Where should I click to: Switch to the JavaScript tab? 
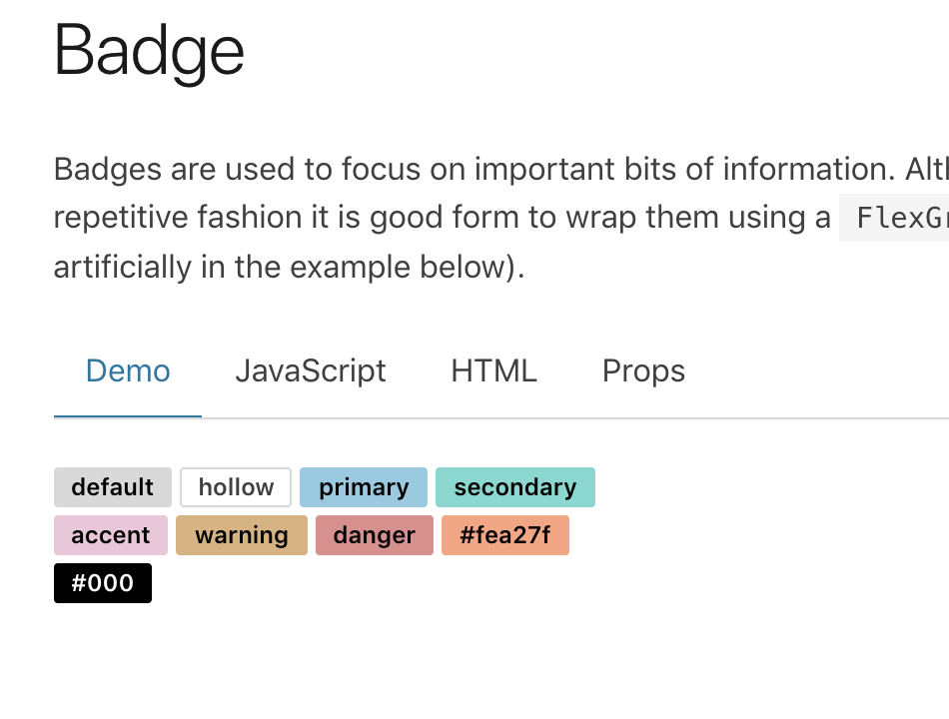[310, 370]
